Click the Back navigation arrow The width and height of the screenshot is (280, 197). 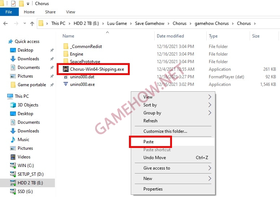[5, 23]
